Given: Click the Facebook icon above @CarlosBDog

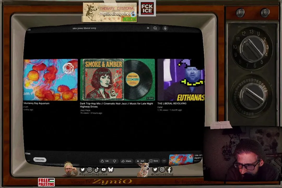Looking at the screenshot, I should coord(169,169).
